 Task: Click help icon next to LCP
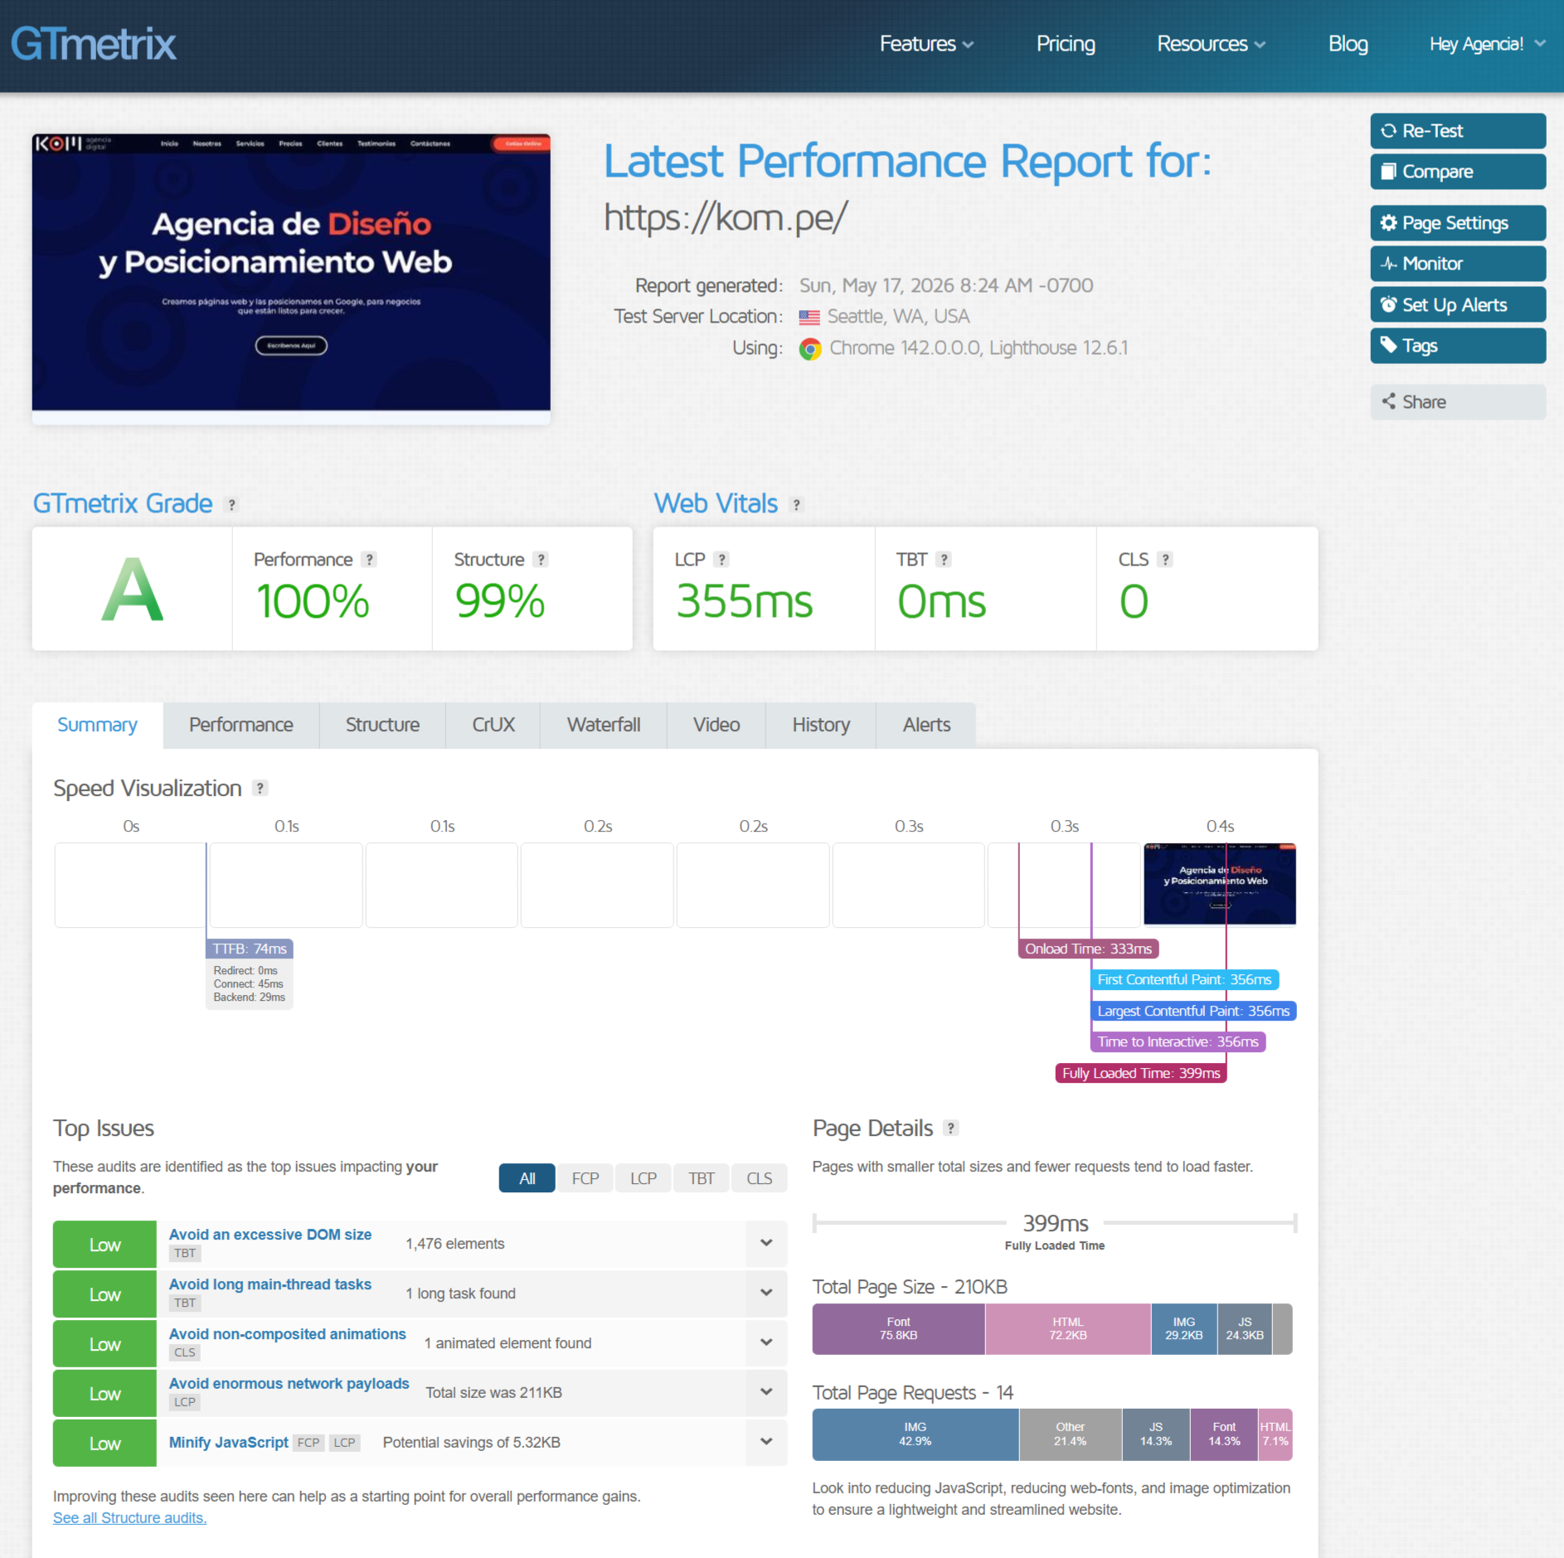722,560
